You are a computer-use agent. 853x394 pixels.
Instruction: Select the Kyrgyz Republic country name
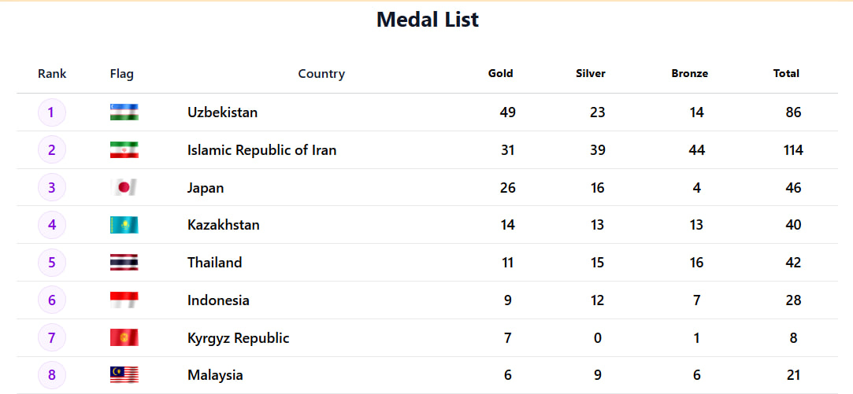[x=238, y=338]
